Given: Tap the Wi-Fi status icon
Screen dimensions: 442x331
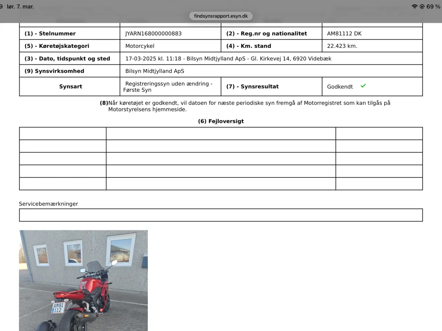Looking at the screenshot, I should point(414,7).
